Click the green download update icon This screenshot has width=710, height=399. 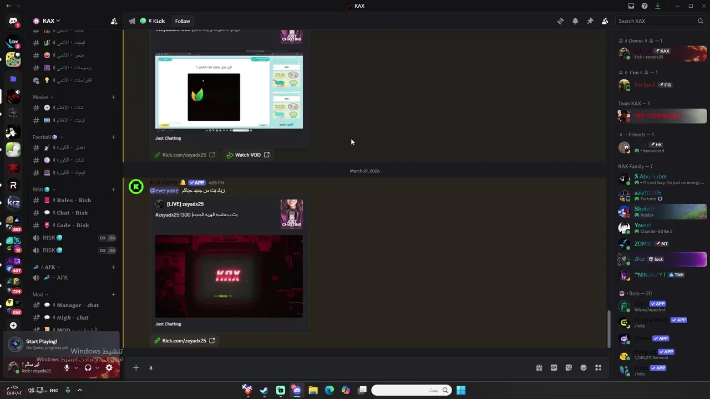[x=658, y=6]
